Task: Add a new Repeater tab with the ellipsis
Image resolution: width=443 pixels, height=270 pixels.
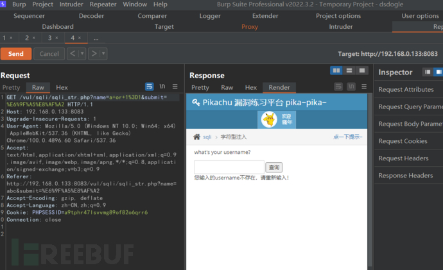Action: point(96,38)
